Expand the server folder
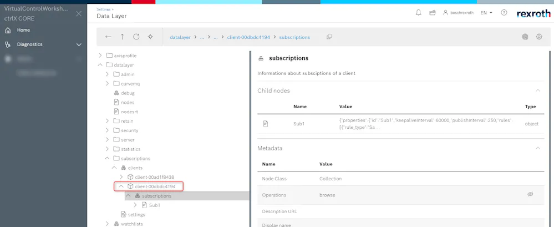The image size is (554, 227). pyautogui.click(x=107, y=140)
